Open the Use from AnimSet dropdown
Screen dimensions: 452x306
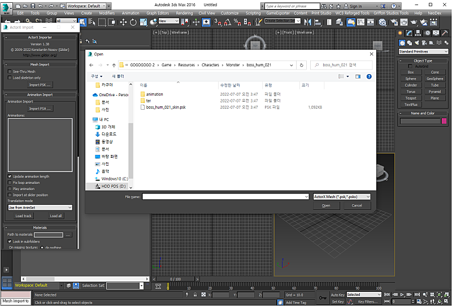tap(40, 208)
